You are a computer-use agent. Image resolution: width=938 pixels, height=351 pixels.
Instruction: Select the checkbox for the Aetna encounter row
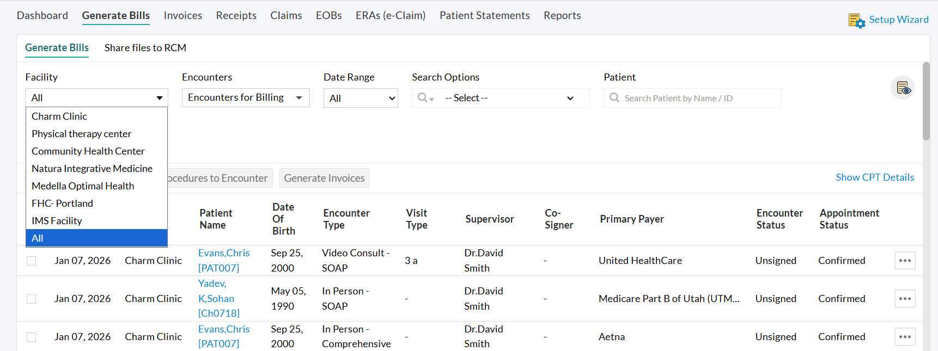pos(31,337)
